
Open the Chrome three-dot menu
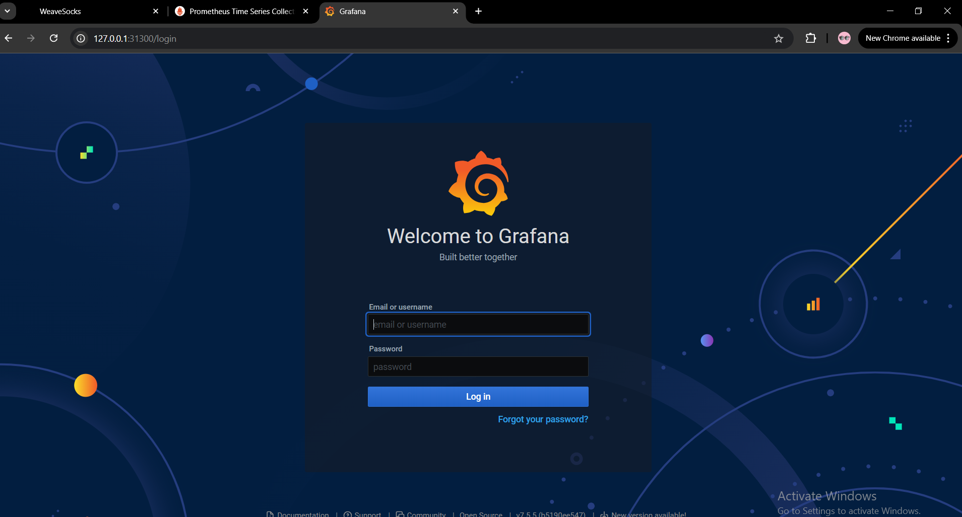pos(948,38)
